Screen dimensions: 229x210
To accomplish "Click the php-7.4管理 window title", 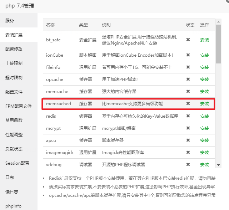I will (x=20, y=6).
